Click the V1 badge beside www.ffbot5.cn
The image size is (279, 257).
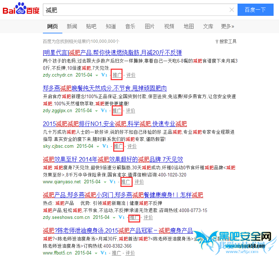coord(103,253)
